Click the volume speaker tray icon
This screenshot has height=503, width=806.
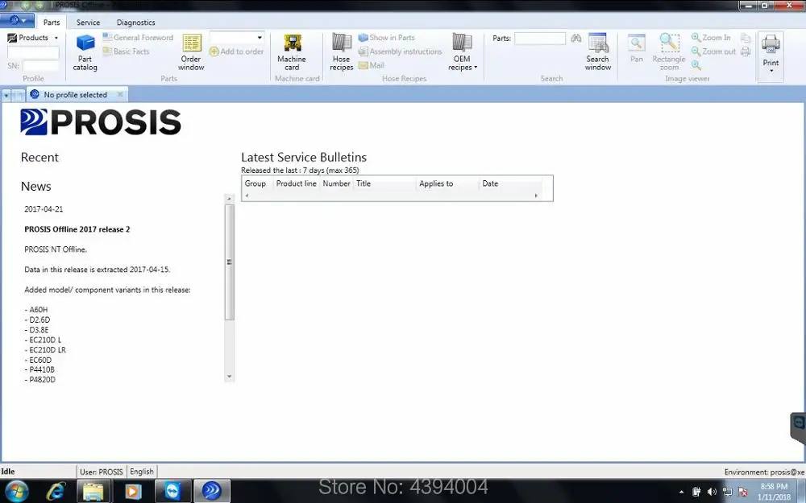712,492
